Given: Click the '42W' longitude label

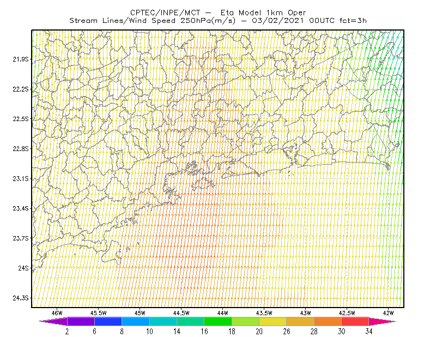Looking at the screenshot, I should click(389, 313).
